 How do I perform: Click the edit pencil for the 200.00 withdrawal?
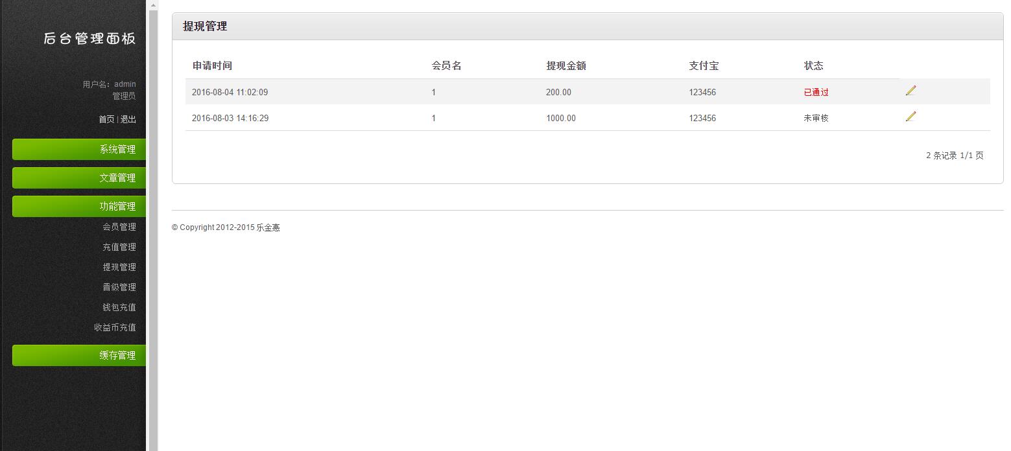coord(910,91)
